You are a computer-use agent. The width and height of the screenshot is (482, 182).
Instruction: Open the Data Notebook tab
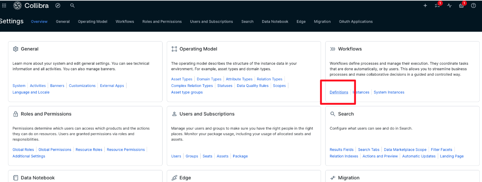[275, 22]
